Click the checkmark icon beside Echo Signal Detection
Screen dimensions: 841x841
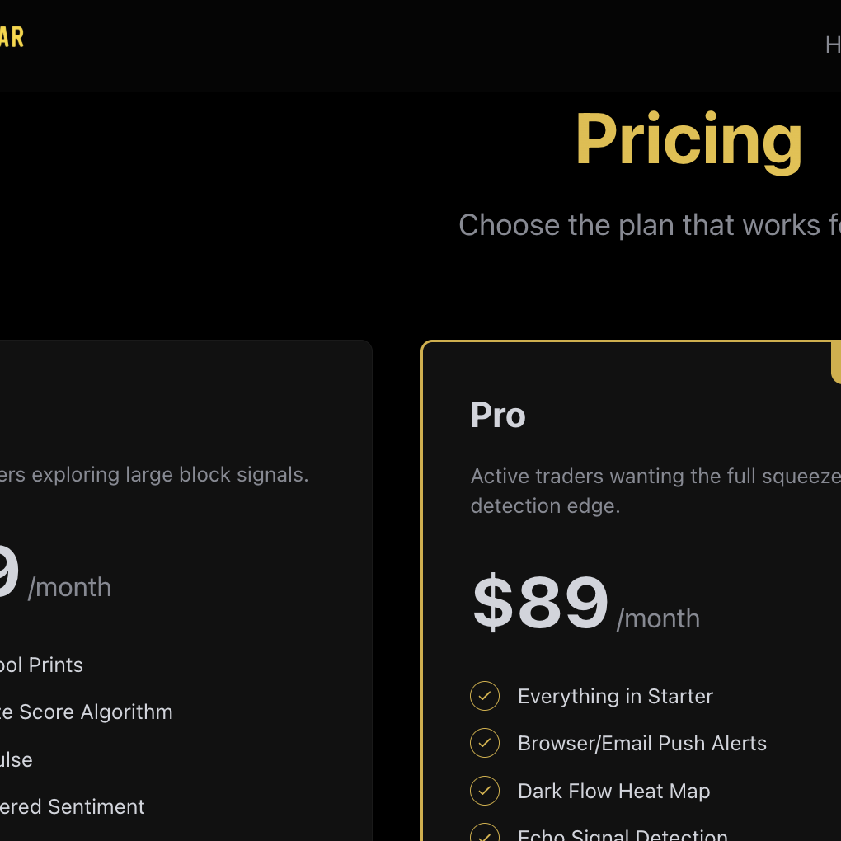(x=485, y=834)
